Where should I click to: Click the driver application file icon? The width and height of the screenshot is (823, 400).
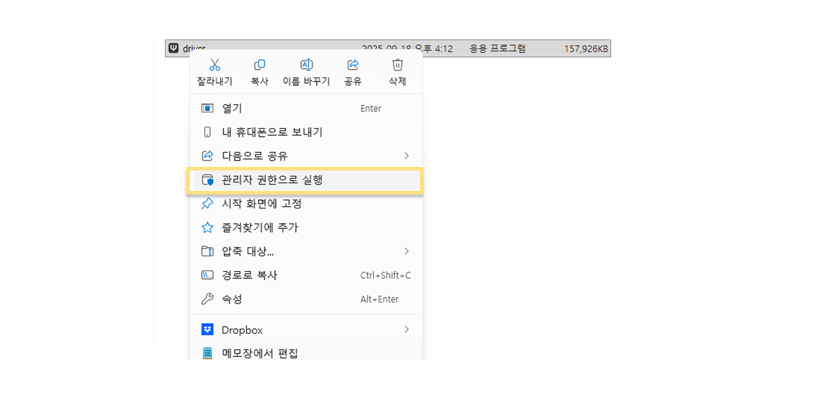pos(173,49)
